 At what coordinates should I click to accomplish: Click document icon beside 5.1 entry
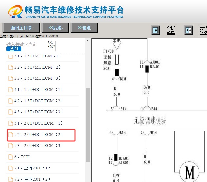click(11, 123)
